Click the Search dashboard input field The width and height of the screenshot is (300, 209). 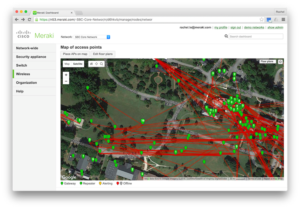click(x=256, y=37)
